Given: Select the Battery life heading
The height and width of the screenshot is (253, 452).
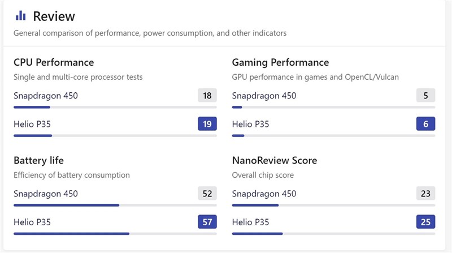Looking at the screenshot, I should (43, 160).
